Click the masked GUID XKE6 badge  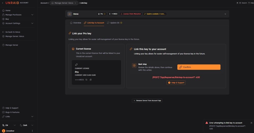click(x=113, y=14)
